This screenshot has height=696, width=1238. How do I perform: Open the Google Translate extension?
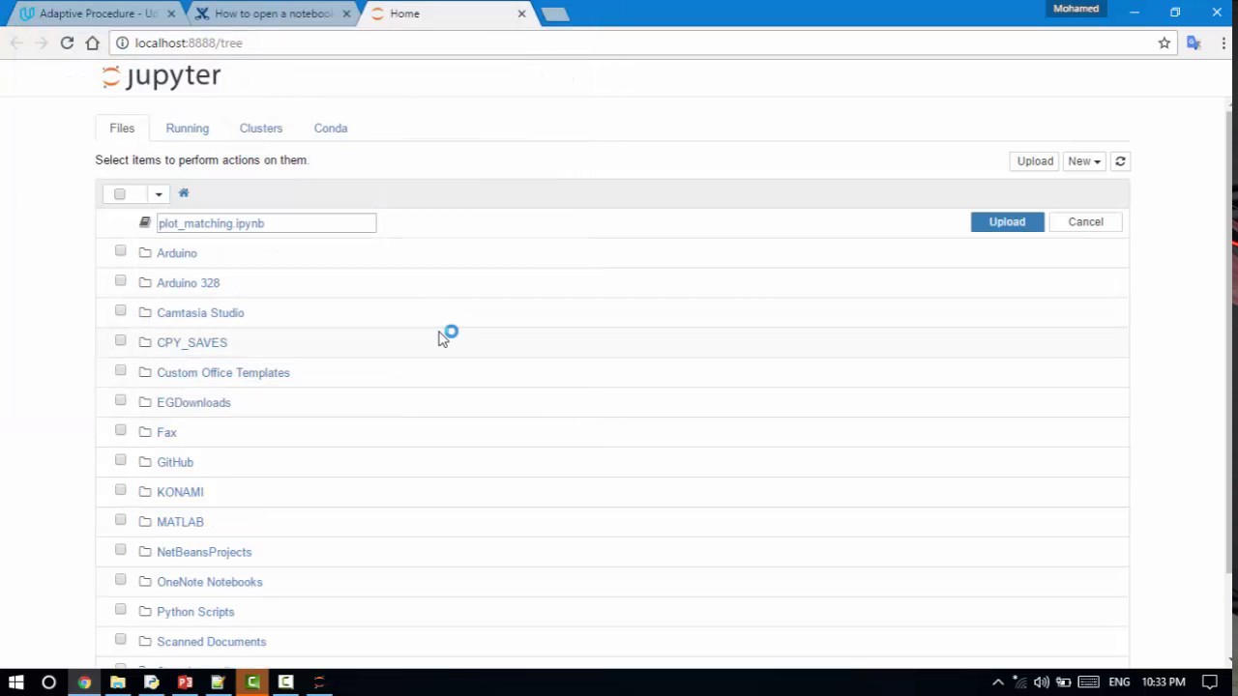coord(1194,43)
